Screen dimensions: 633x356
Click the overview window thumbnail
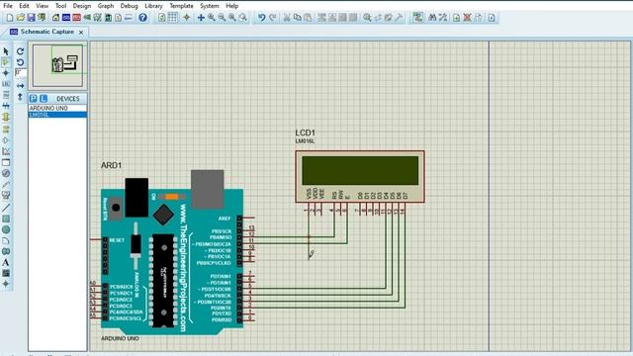point(57,65)
